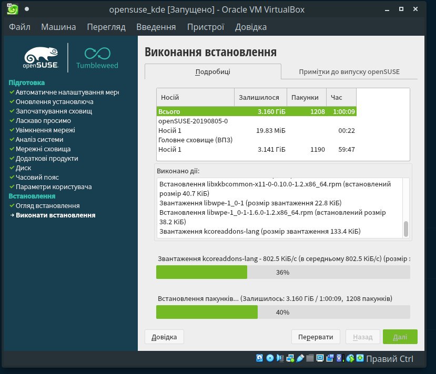Sort by the Носій column header
This screenshot has width=436, height=374.
[196, 97]
